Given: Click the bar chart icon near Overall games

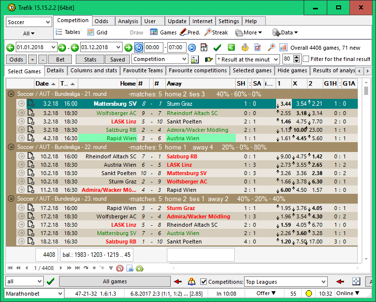Looking at the screenshot, I should point(283,47).
